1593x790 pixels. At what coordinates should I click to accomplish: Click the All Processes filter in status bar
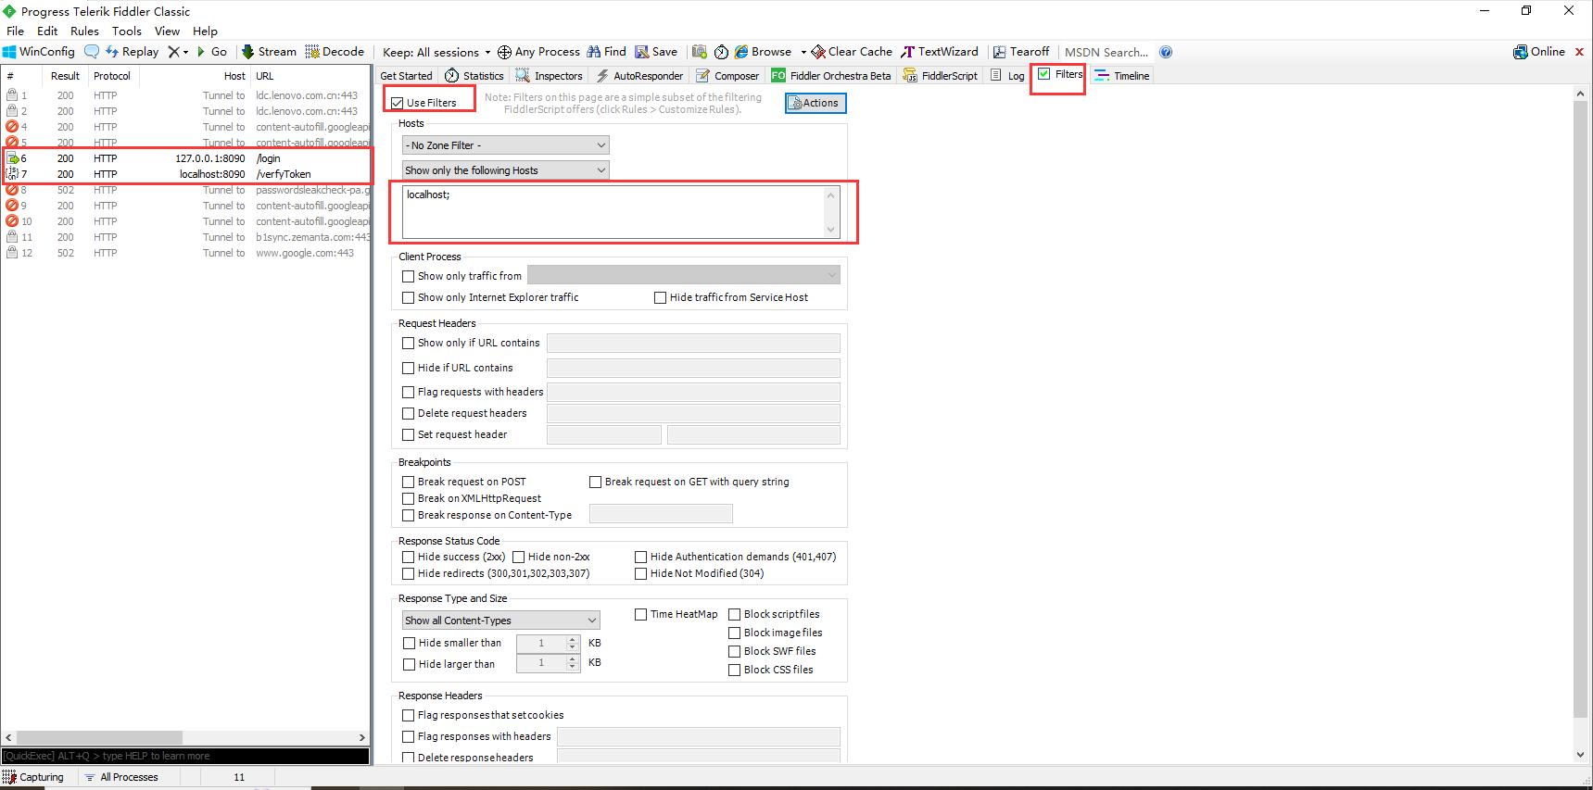click(x=121, y=777)
